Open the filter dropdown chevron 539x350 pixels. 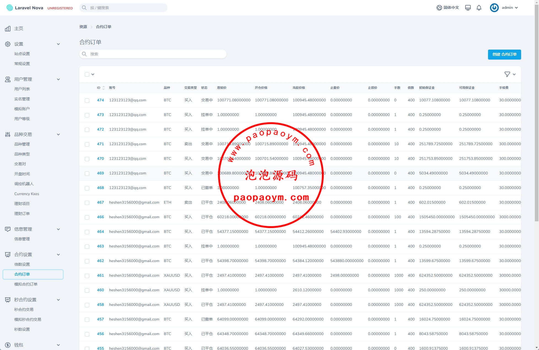coord(514,74)
